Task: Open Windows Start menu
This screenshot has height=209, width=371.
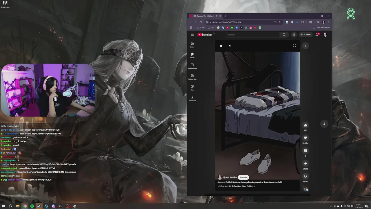Action: point(3,206)
